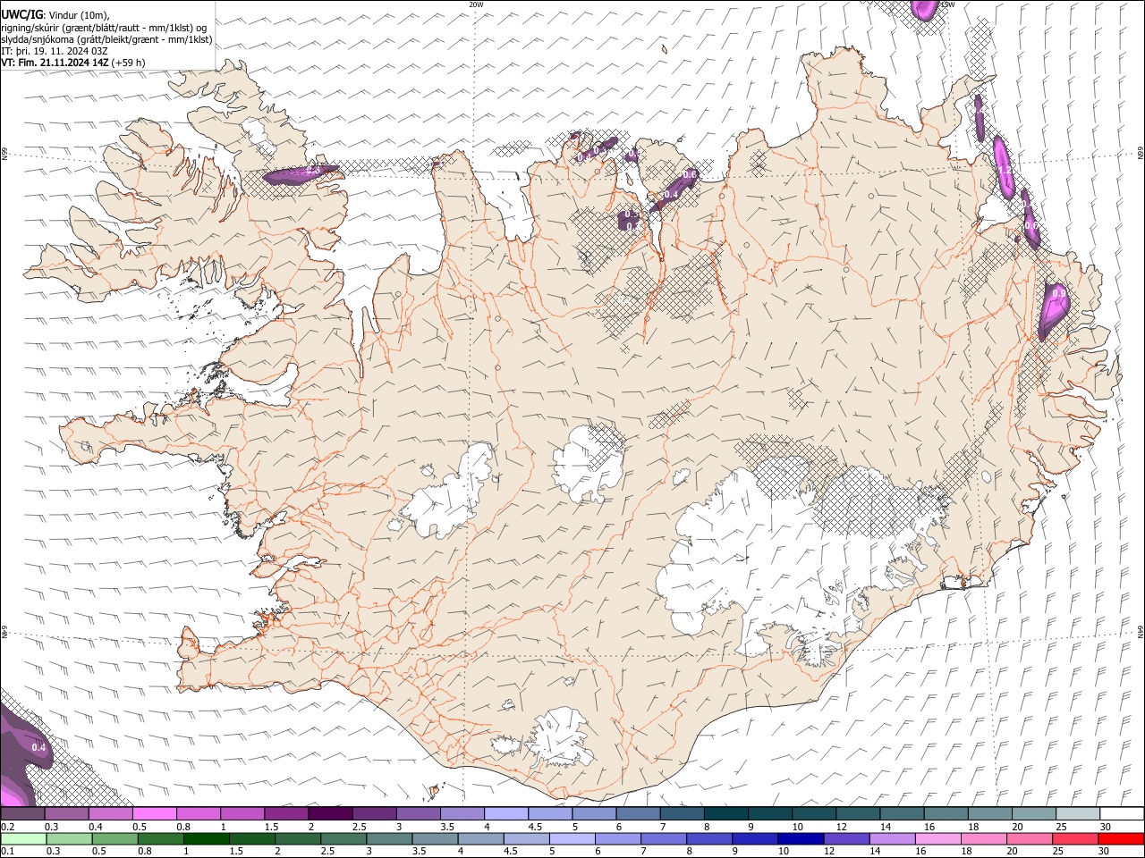
Task: Click the white Hofsjökull glacier in central Iceland
Action: 589,462
